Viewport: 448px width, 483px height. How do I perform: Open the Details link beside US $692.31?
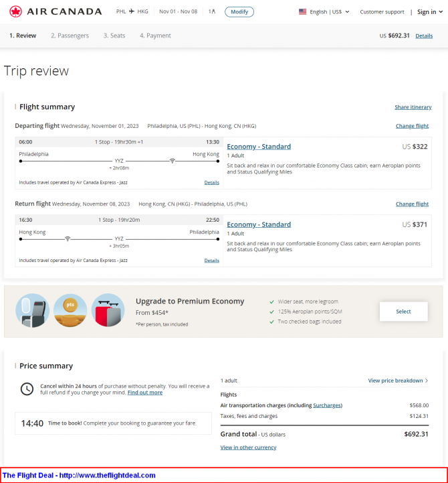424,36
